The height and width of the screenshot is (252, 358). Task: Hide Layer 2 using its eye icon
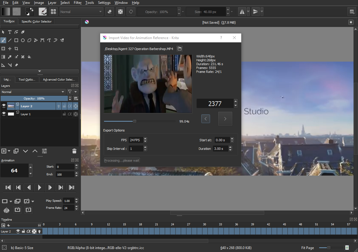click(4, 106)
